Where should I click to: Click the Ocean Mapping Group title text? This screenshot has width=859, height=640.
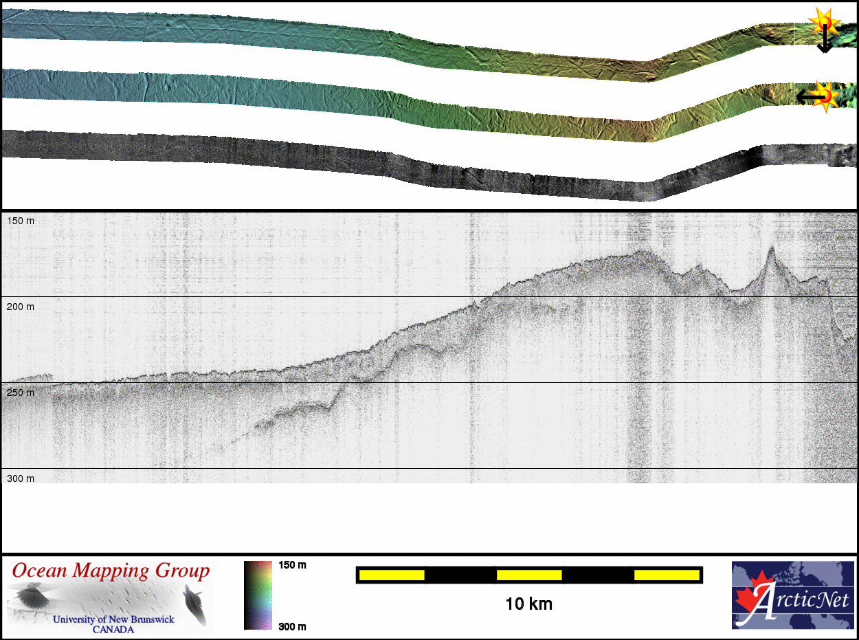coord(110,571)
